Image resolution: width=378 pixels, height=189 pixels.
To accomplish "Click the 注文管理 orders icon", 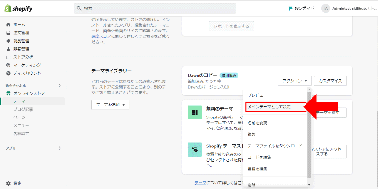I will 9,33.
